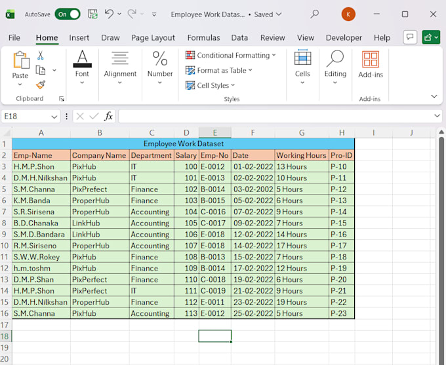Open the Undo history dropdown arrow
This screenshot has height=365, width=446.
(119, 14)
